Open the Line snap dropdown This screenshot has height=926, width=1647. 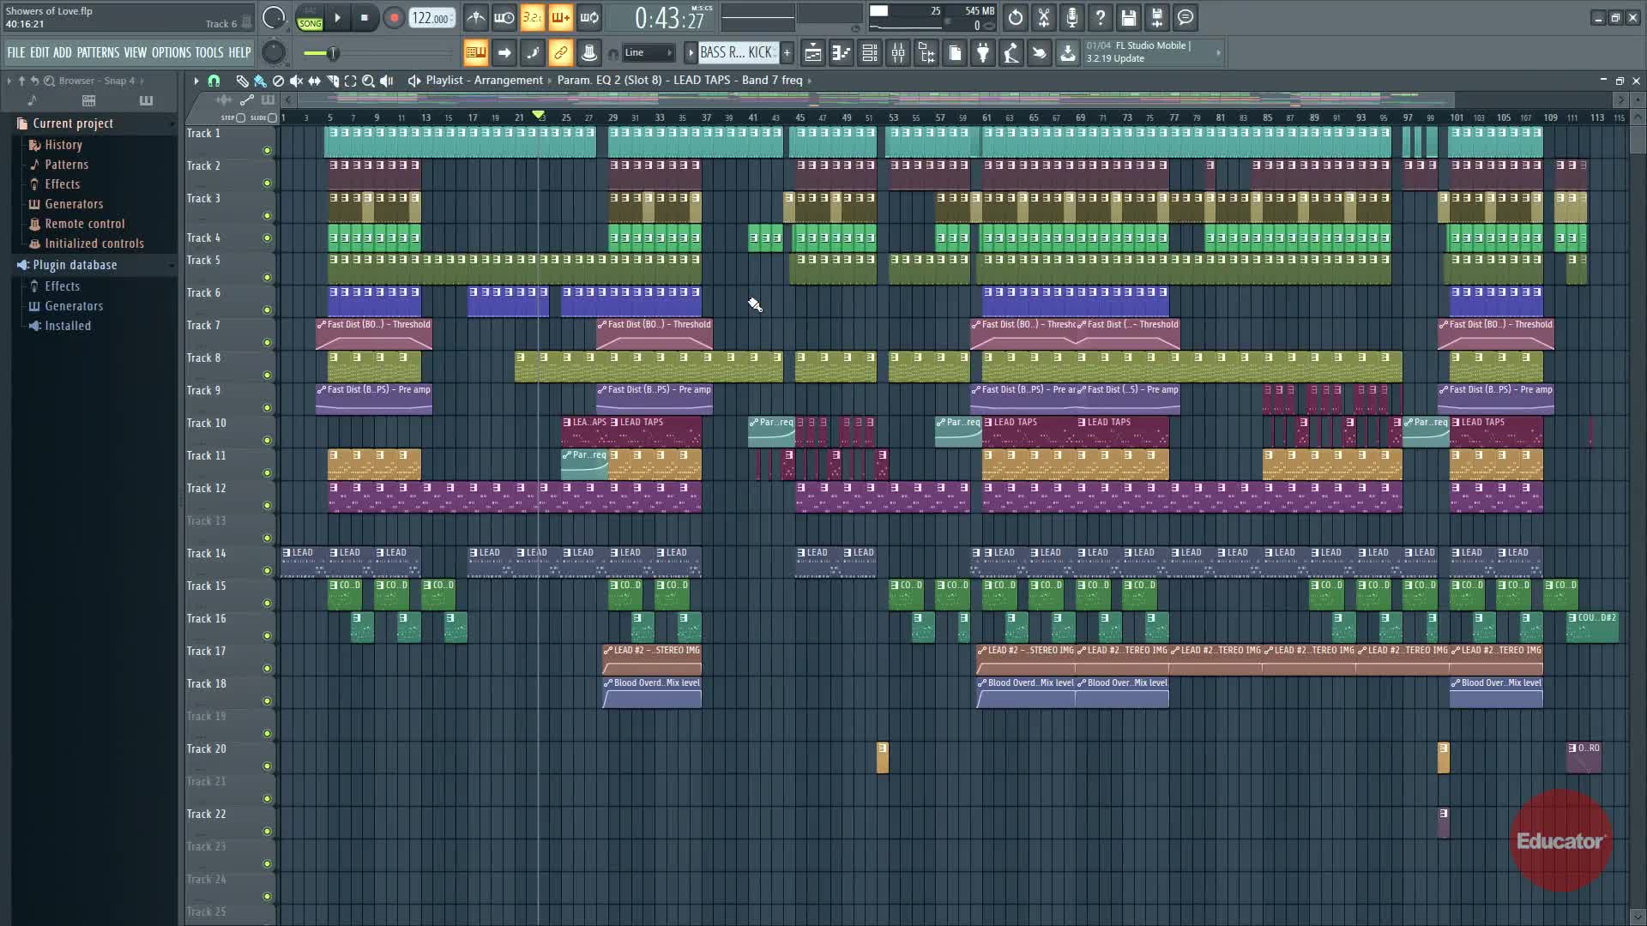(649, 53)
